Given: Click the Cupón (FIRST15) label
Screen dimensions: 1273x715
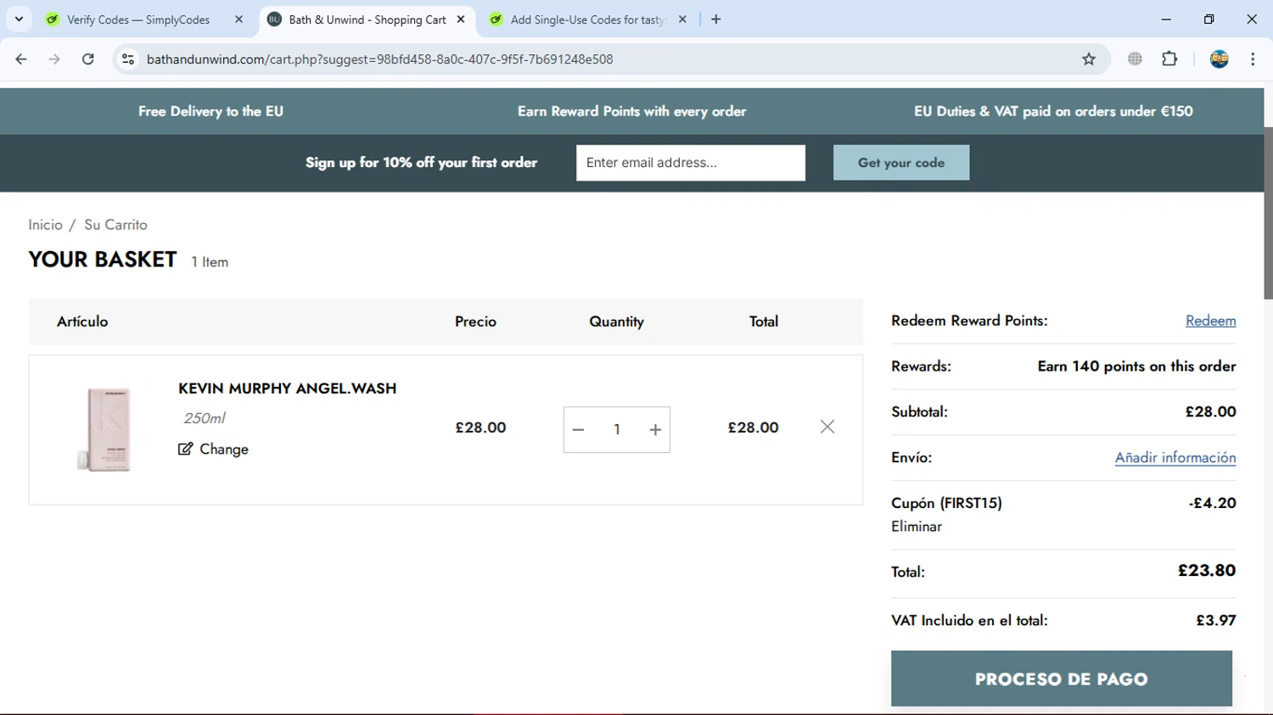Looking at the screenshot, I should pos(946,503).
